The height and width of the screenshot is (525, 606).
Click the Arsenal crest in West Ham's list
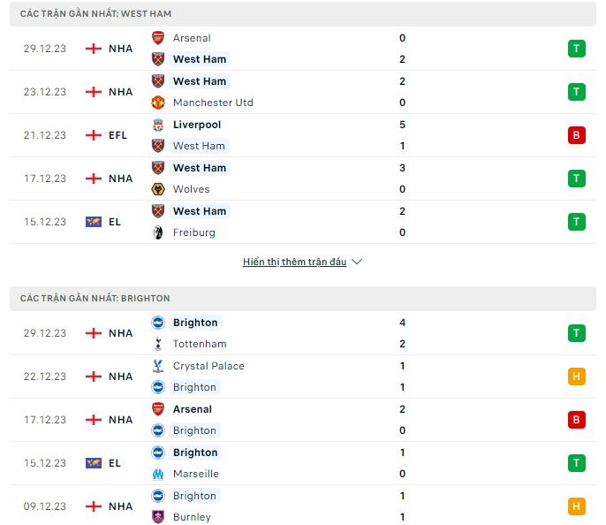pyautogui.click(x=158, y=38)
